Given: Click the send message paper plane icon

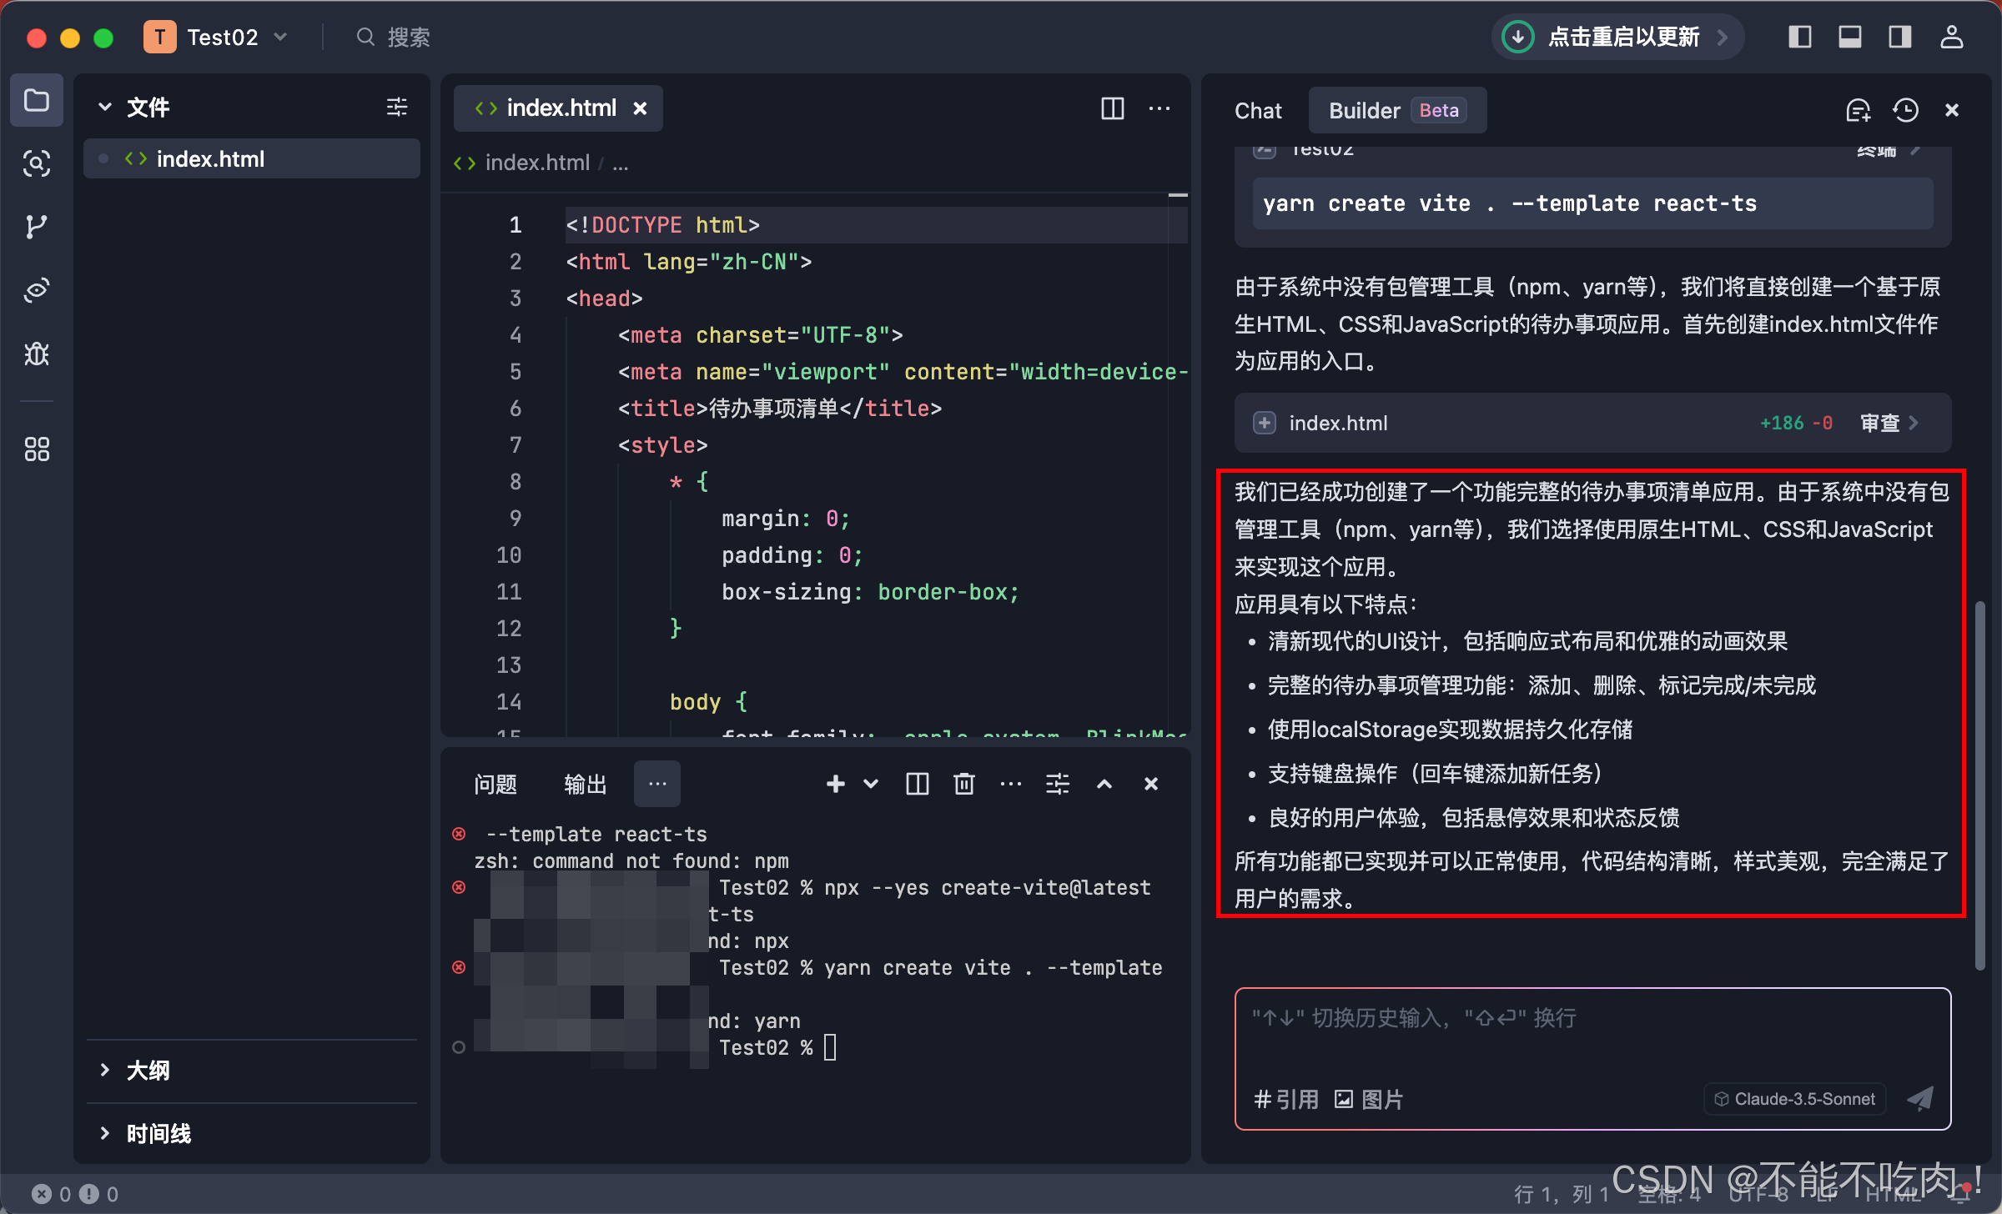Looking at the screenshot, I should click(x=1920, y=1098).
